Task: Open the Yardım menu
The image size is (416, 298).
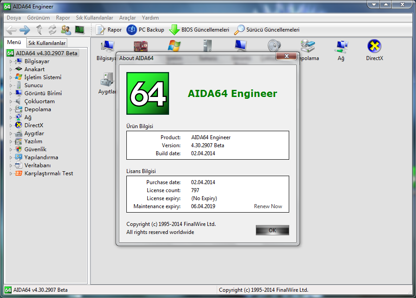Action: coord(150,18)
